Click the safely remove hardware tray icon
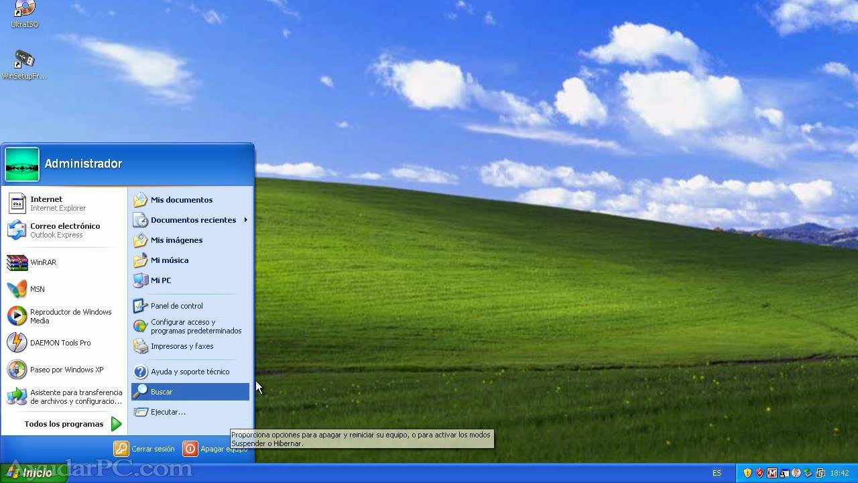Image resolution: width=858 pixels, height=483 pixels. point(808,473)
